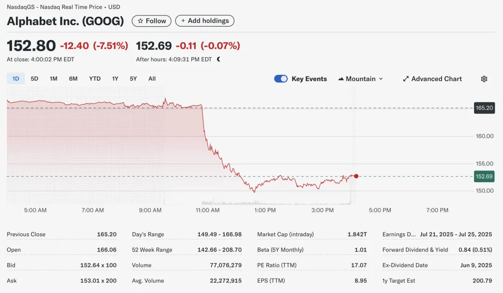Click the green 152.69 price label
This screenshot has height=293, width=503.
pos(484,177)
